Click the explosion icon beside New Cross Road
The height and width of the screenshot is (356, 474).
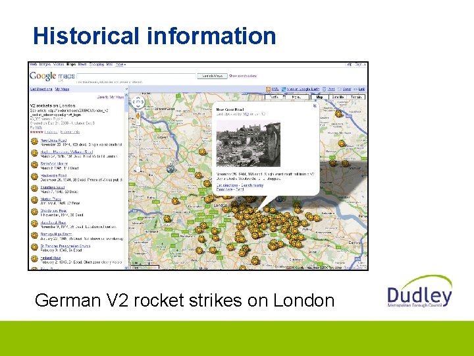[34, 141]
